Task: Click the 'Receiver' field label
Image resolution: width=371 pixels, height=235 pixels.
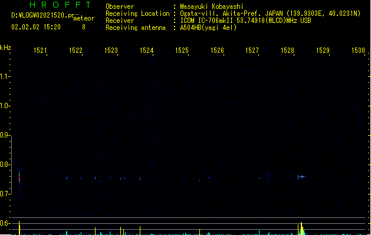Action: point(120,21)
